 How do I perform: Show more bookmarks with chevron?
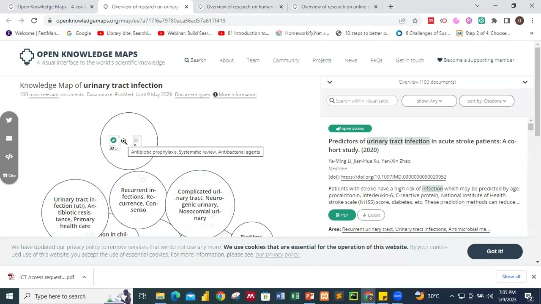coord(532,33)
